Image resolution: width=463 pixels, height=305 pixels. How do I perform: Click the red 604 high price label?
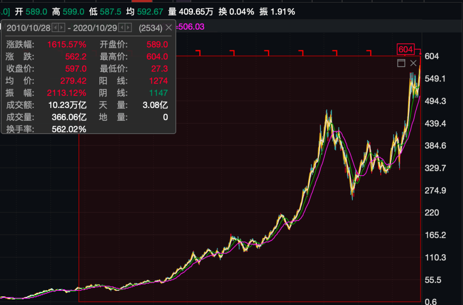[x=406, y=49]
